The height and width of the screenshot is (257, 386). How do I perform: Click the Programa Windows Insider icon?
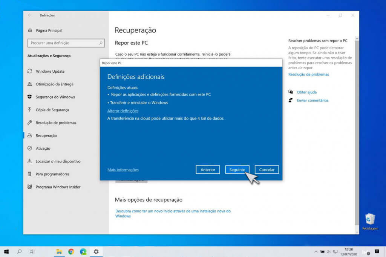30,187
